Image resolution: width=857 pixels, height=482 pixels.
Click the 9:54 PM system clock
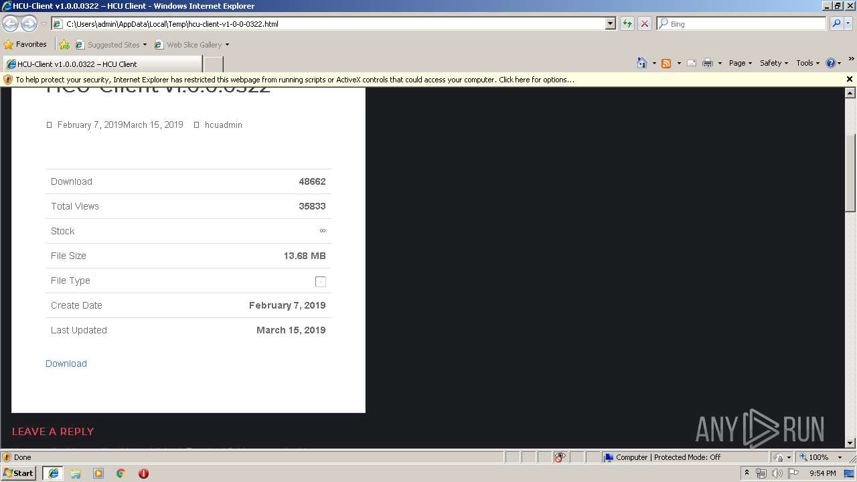tap(823, 473)
